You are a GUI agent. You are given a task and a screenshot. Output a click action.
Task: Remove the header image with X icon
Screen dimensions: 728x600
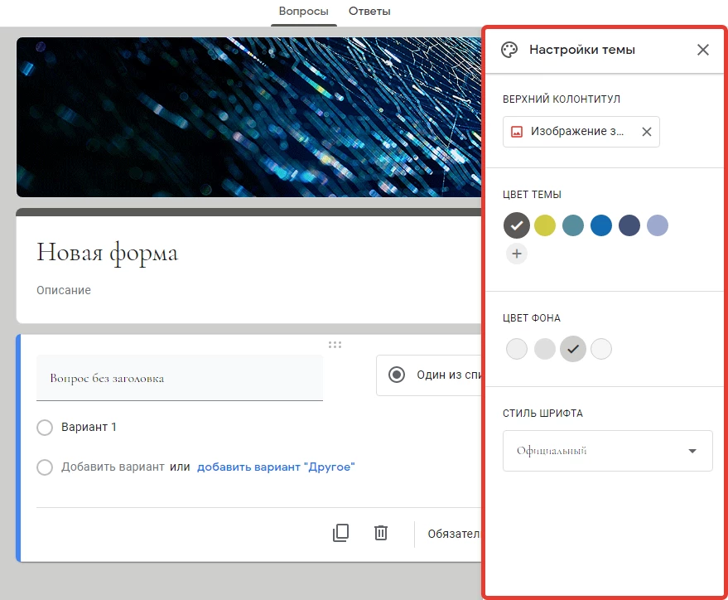click(647, 132)
